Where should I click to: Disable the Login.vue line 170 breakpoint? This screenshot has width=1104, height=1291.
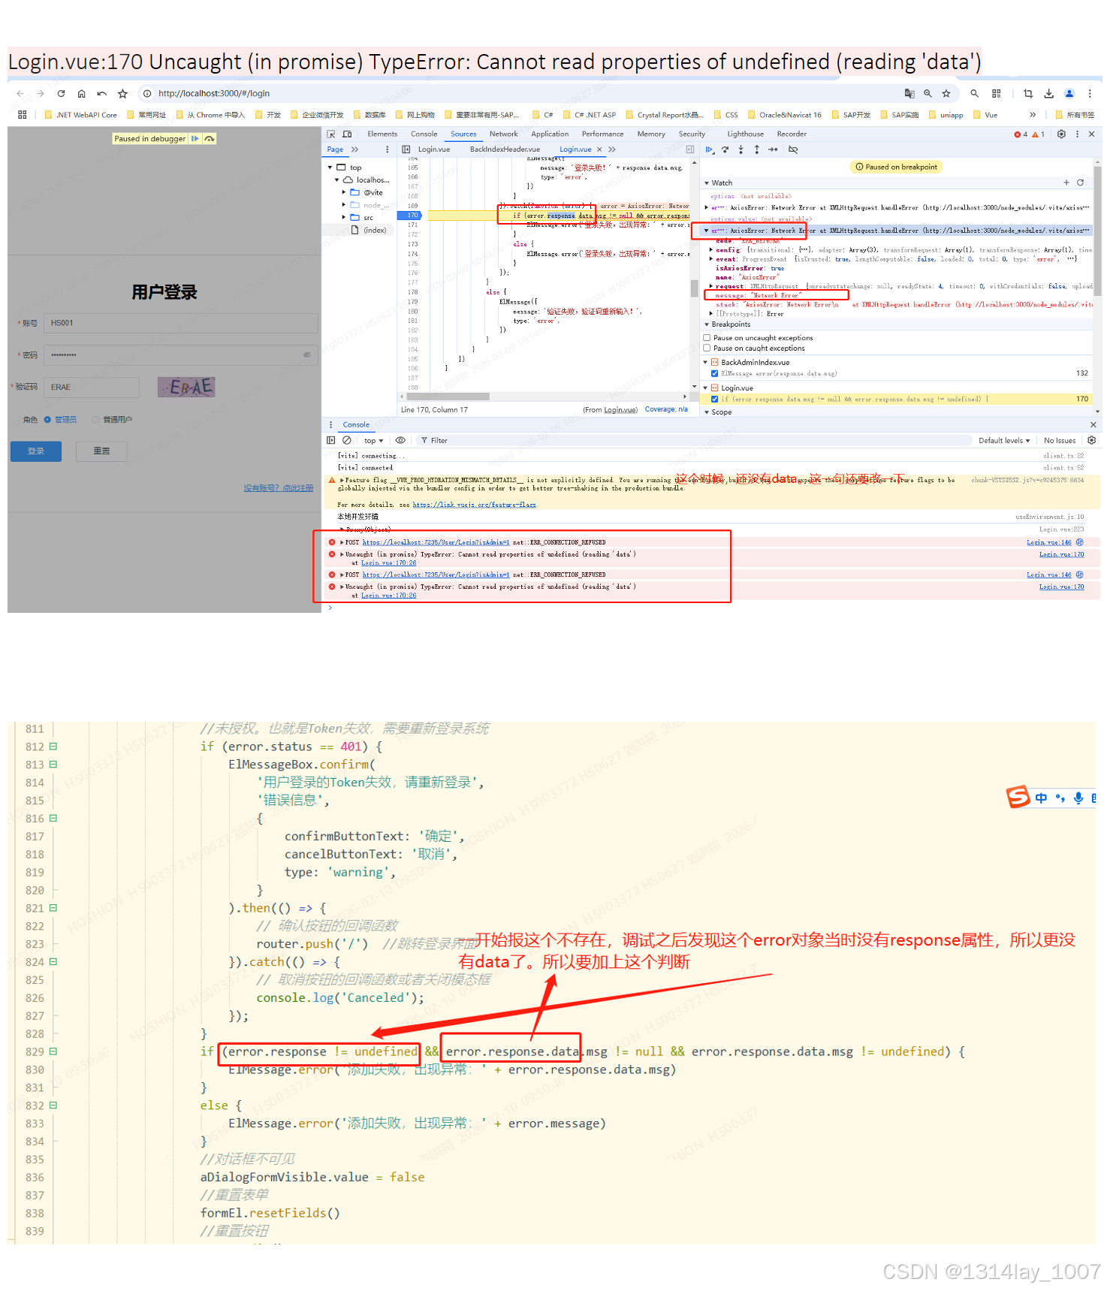coord(715,399)
